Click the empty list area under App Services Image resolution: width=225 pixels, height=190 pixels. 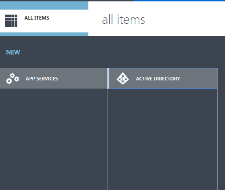click(x=53, y=139)
